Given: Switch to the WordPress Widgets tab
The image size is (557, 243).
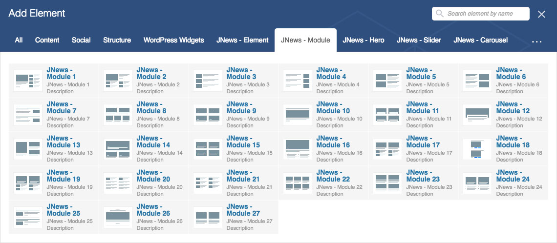Looking at the screenshot, I should (173, 40).
